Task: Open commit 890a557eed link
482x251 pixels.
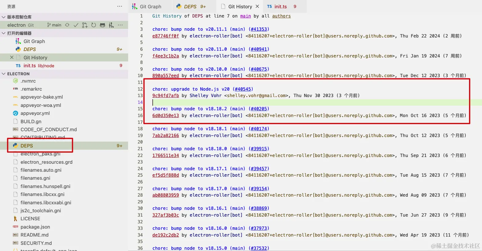Action: [x=166, y=76]
